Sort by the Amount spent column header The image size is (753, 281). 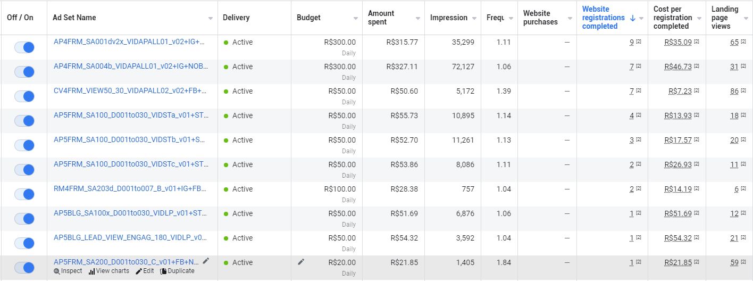[381, 18]
